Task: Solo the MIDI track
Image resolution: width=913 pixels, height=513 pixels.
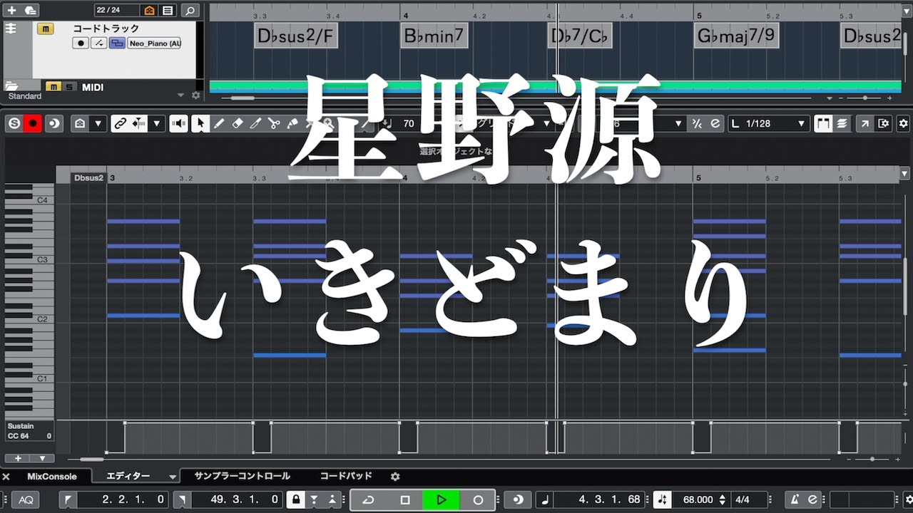Action: click(x=69, y=87)
